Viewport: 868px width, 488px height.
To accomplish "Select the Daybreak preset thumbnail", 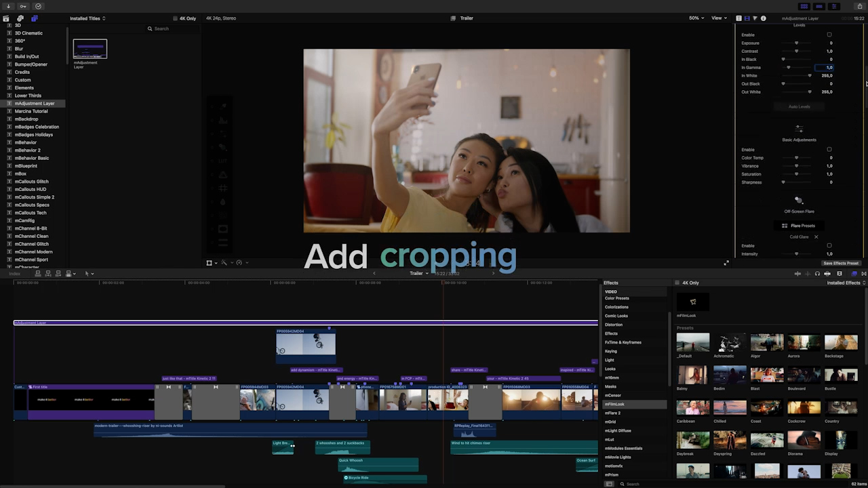I will [x=692, y=440].
